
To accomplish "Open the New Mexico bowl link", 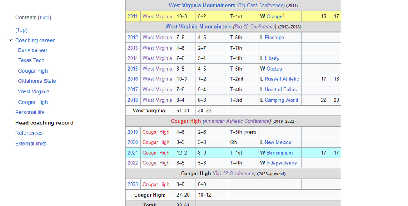I will click(x=278, y=142).
